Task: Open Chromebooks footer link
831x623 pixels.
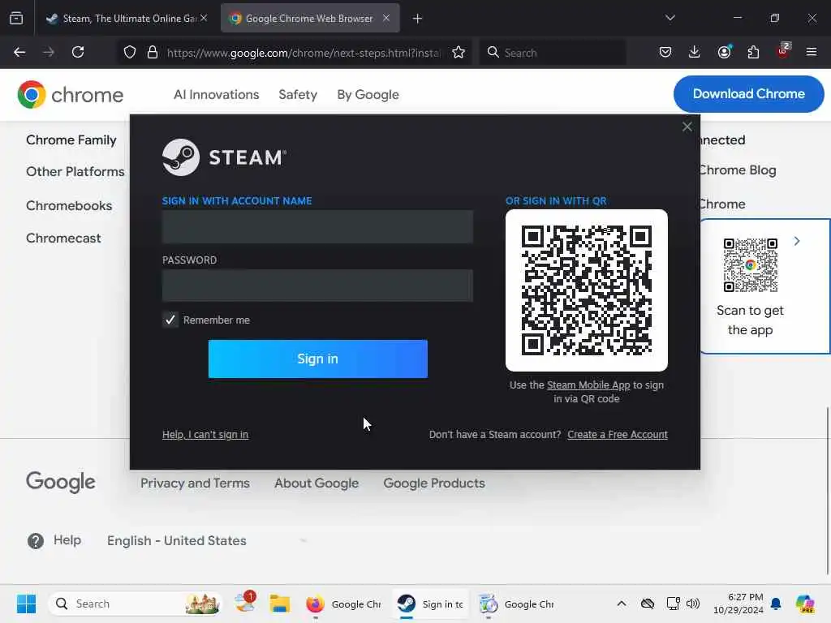Action: point(69,205)
